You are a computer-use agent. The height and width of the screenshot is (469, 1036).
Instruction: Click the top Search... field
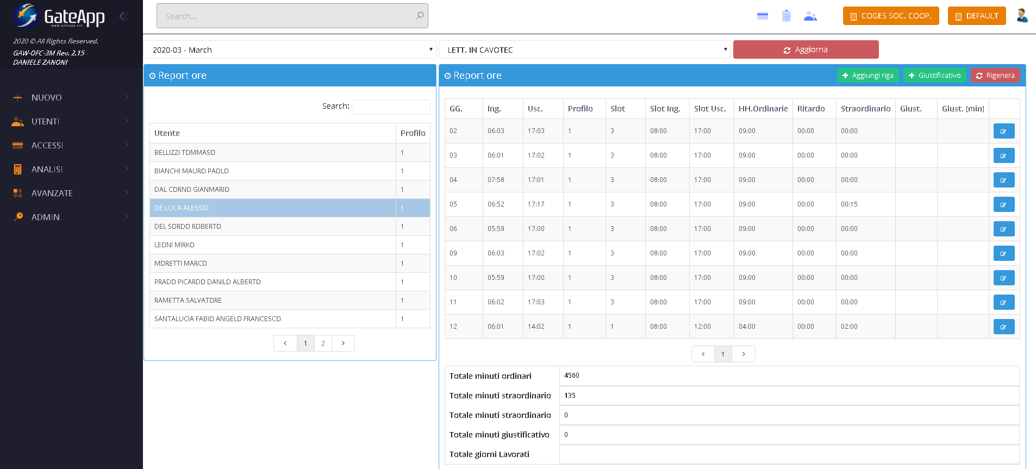(x=292, y=16)
